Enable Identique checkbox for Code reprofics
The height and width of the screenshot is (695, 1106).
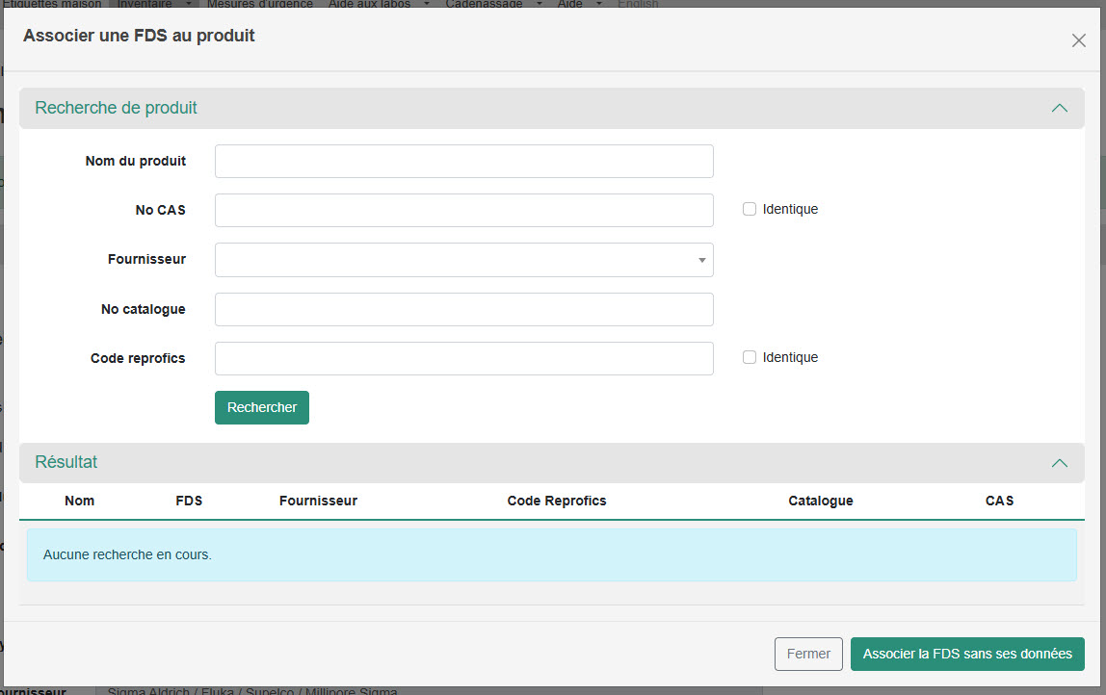750,357
